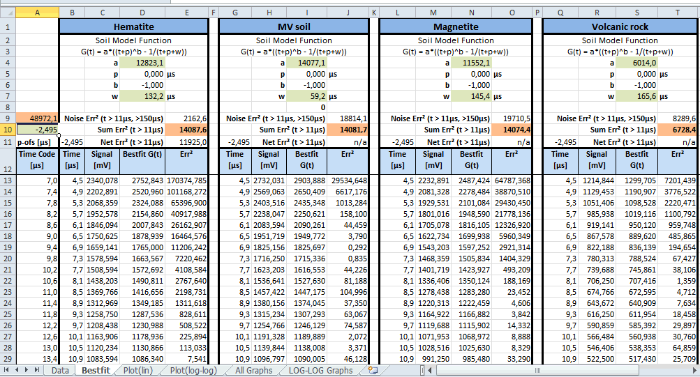Click orange cell with value 48972,1
Screen dimensions: 700x377
pos(37,118)
